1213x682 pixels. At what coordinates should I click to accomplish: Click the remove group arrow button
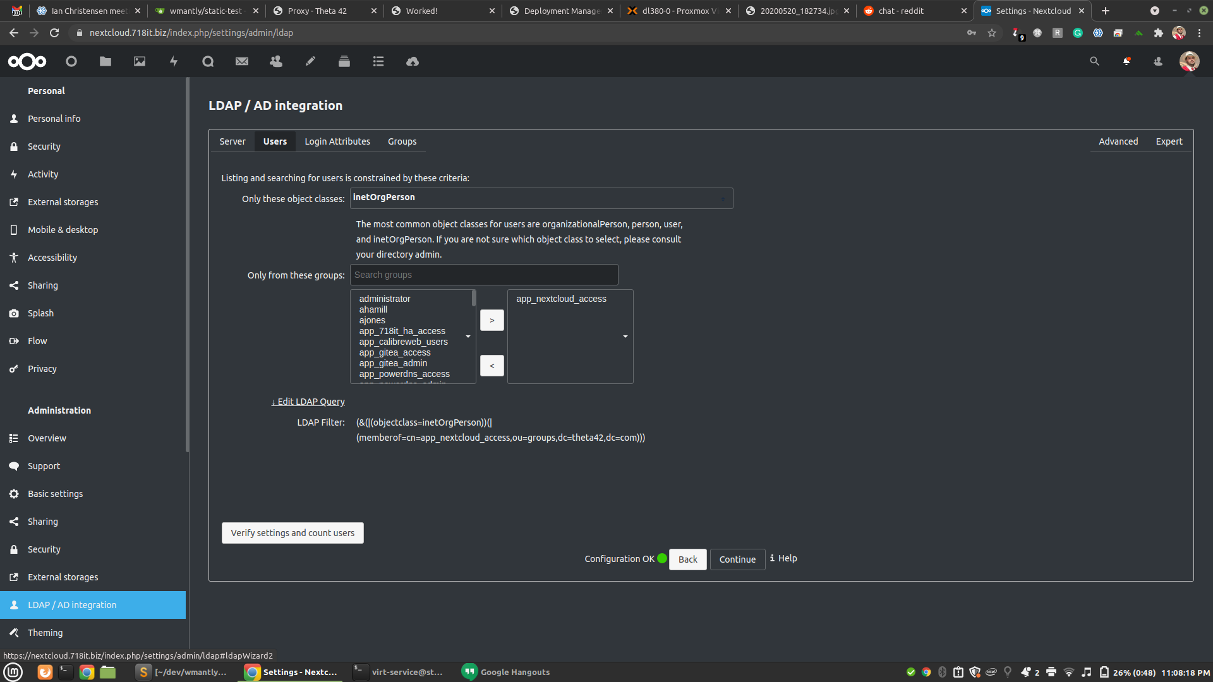492,366
